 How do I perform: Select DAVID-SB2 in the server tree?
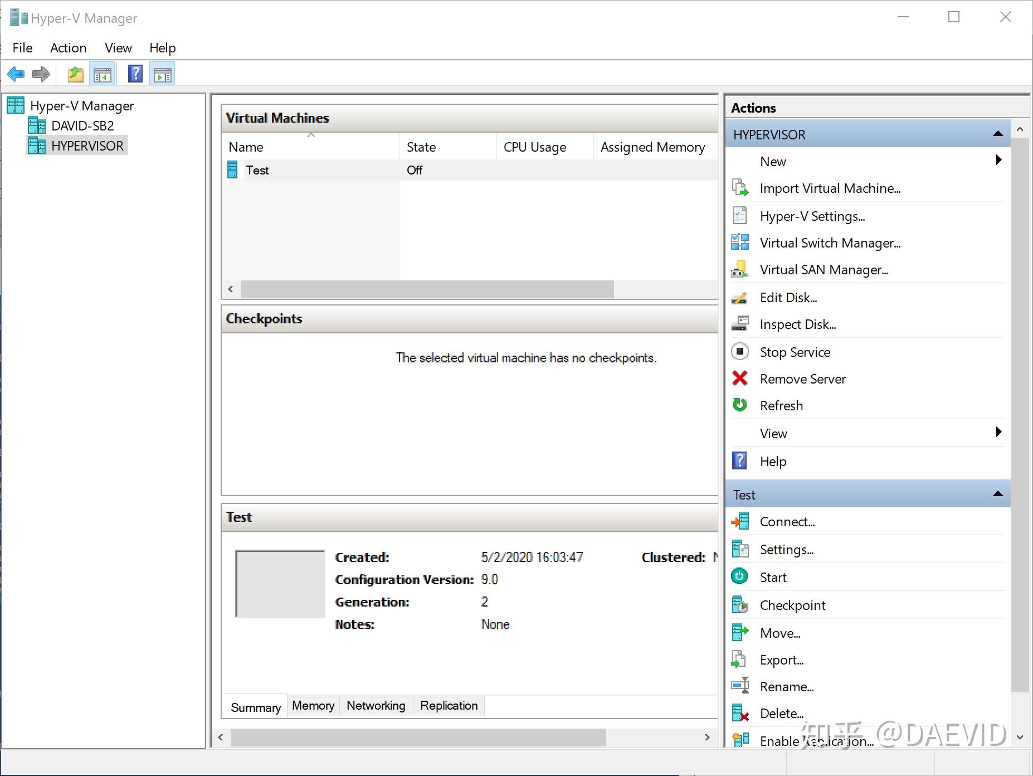click(82, 125)
